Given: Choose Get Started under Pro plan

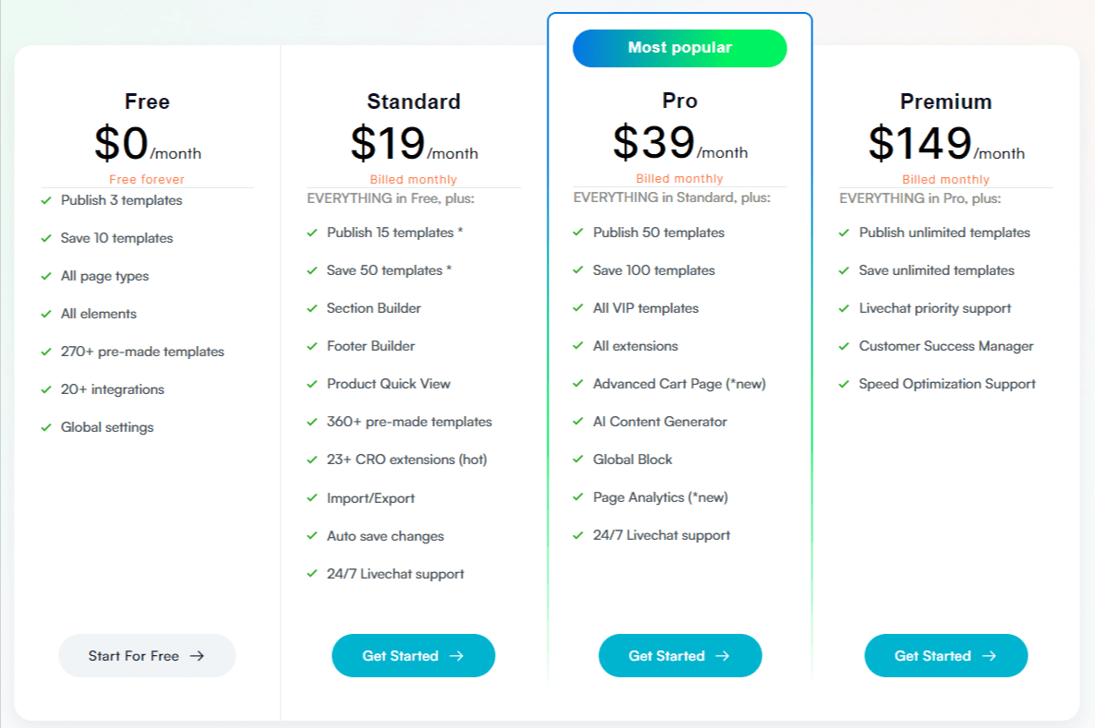Looking at the screenshot, I should [x=680, y=655].
